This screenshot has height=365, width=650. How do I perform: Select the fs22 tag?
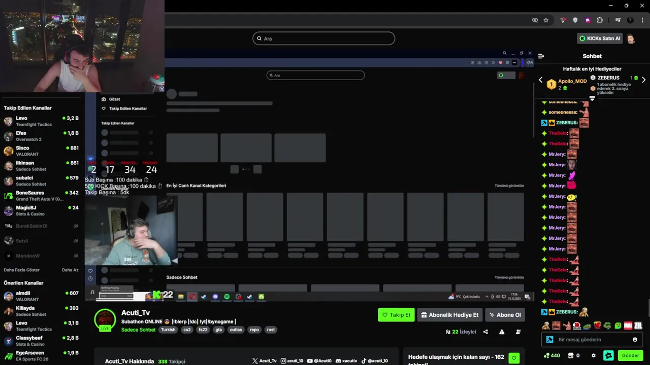203,330
